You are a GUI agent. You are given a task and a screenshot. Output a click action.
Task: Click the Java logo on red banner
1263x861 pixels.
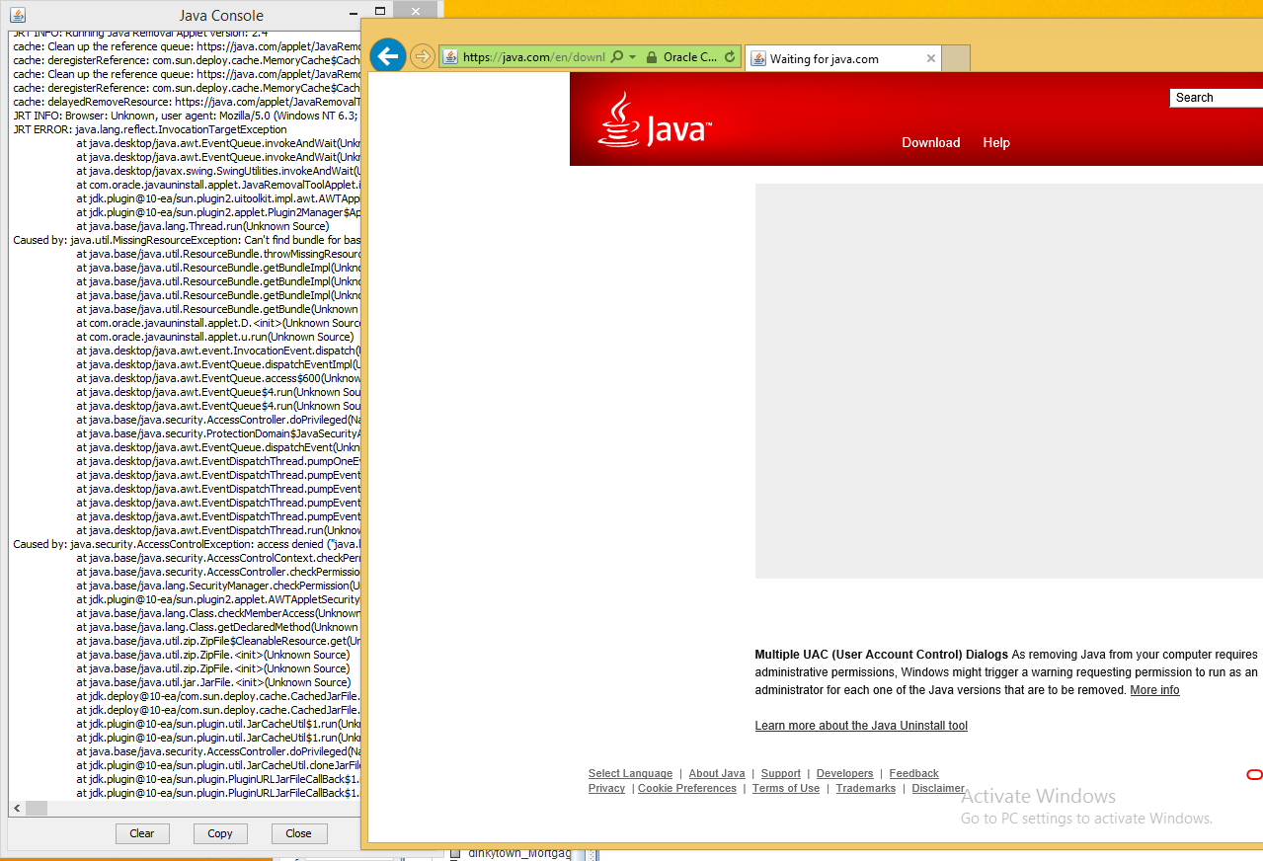pos(655,121)
